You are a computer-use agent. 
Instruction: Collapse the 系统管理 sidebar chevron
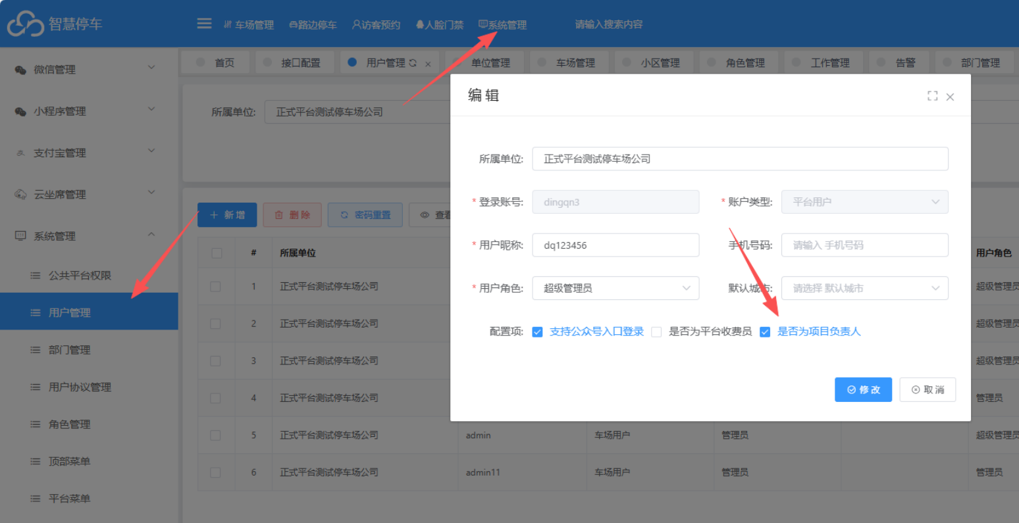[151, 234]
